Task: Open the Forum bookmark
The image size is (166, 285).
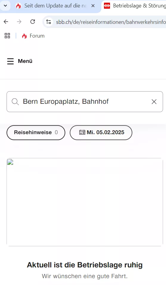Action: point(33,36)
